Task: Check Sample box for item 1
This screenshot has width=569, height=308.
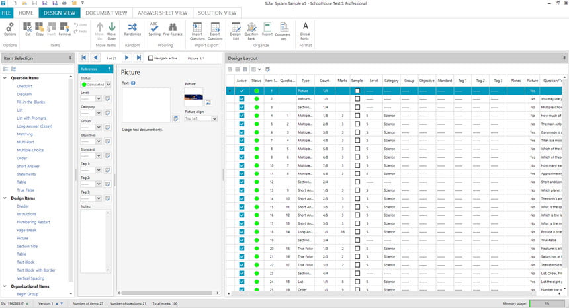Action: tap(357, 91)
